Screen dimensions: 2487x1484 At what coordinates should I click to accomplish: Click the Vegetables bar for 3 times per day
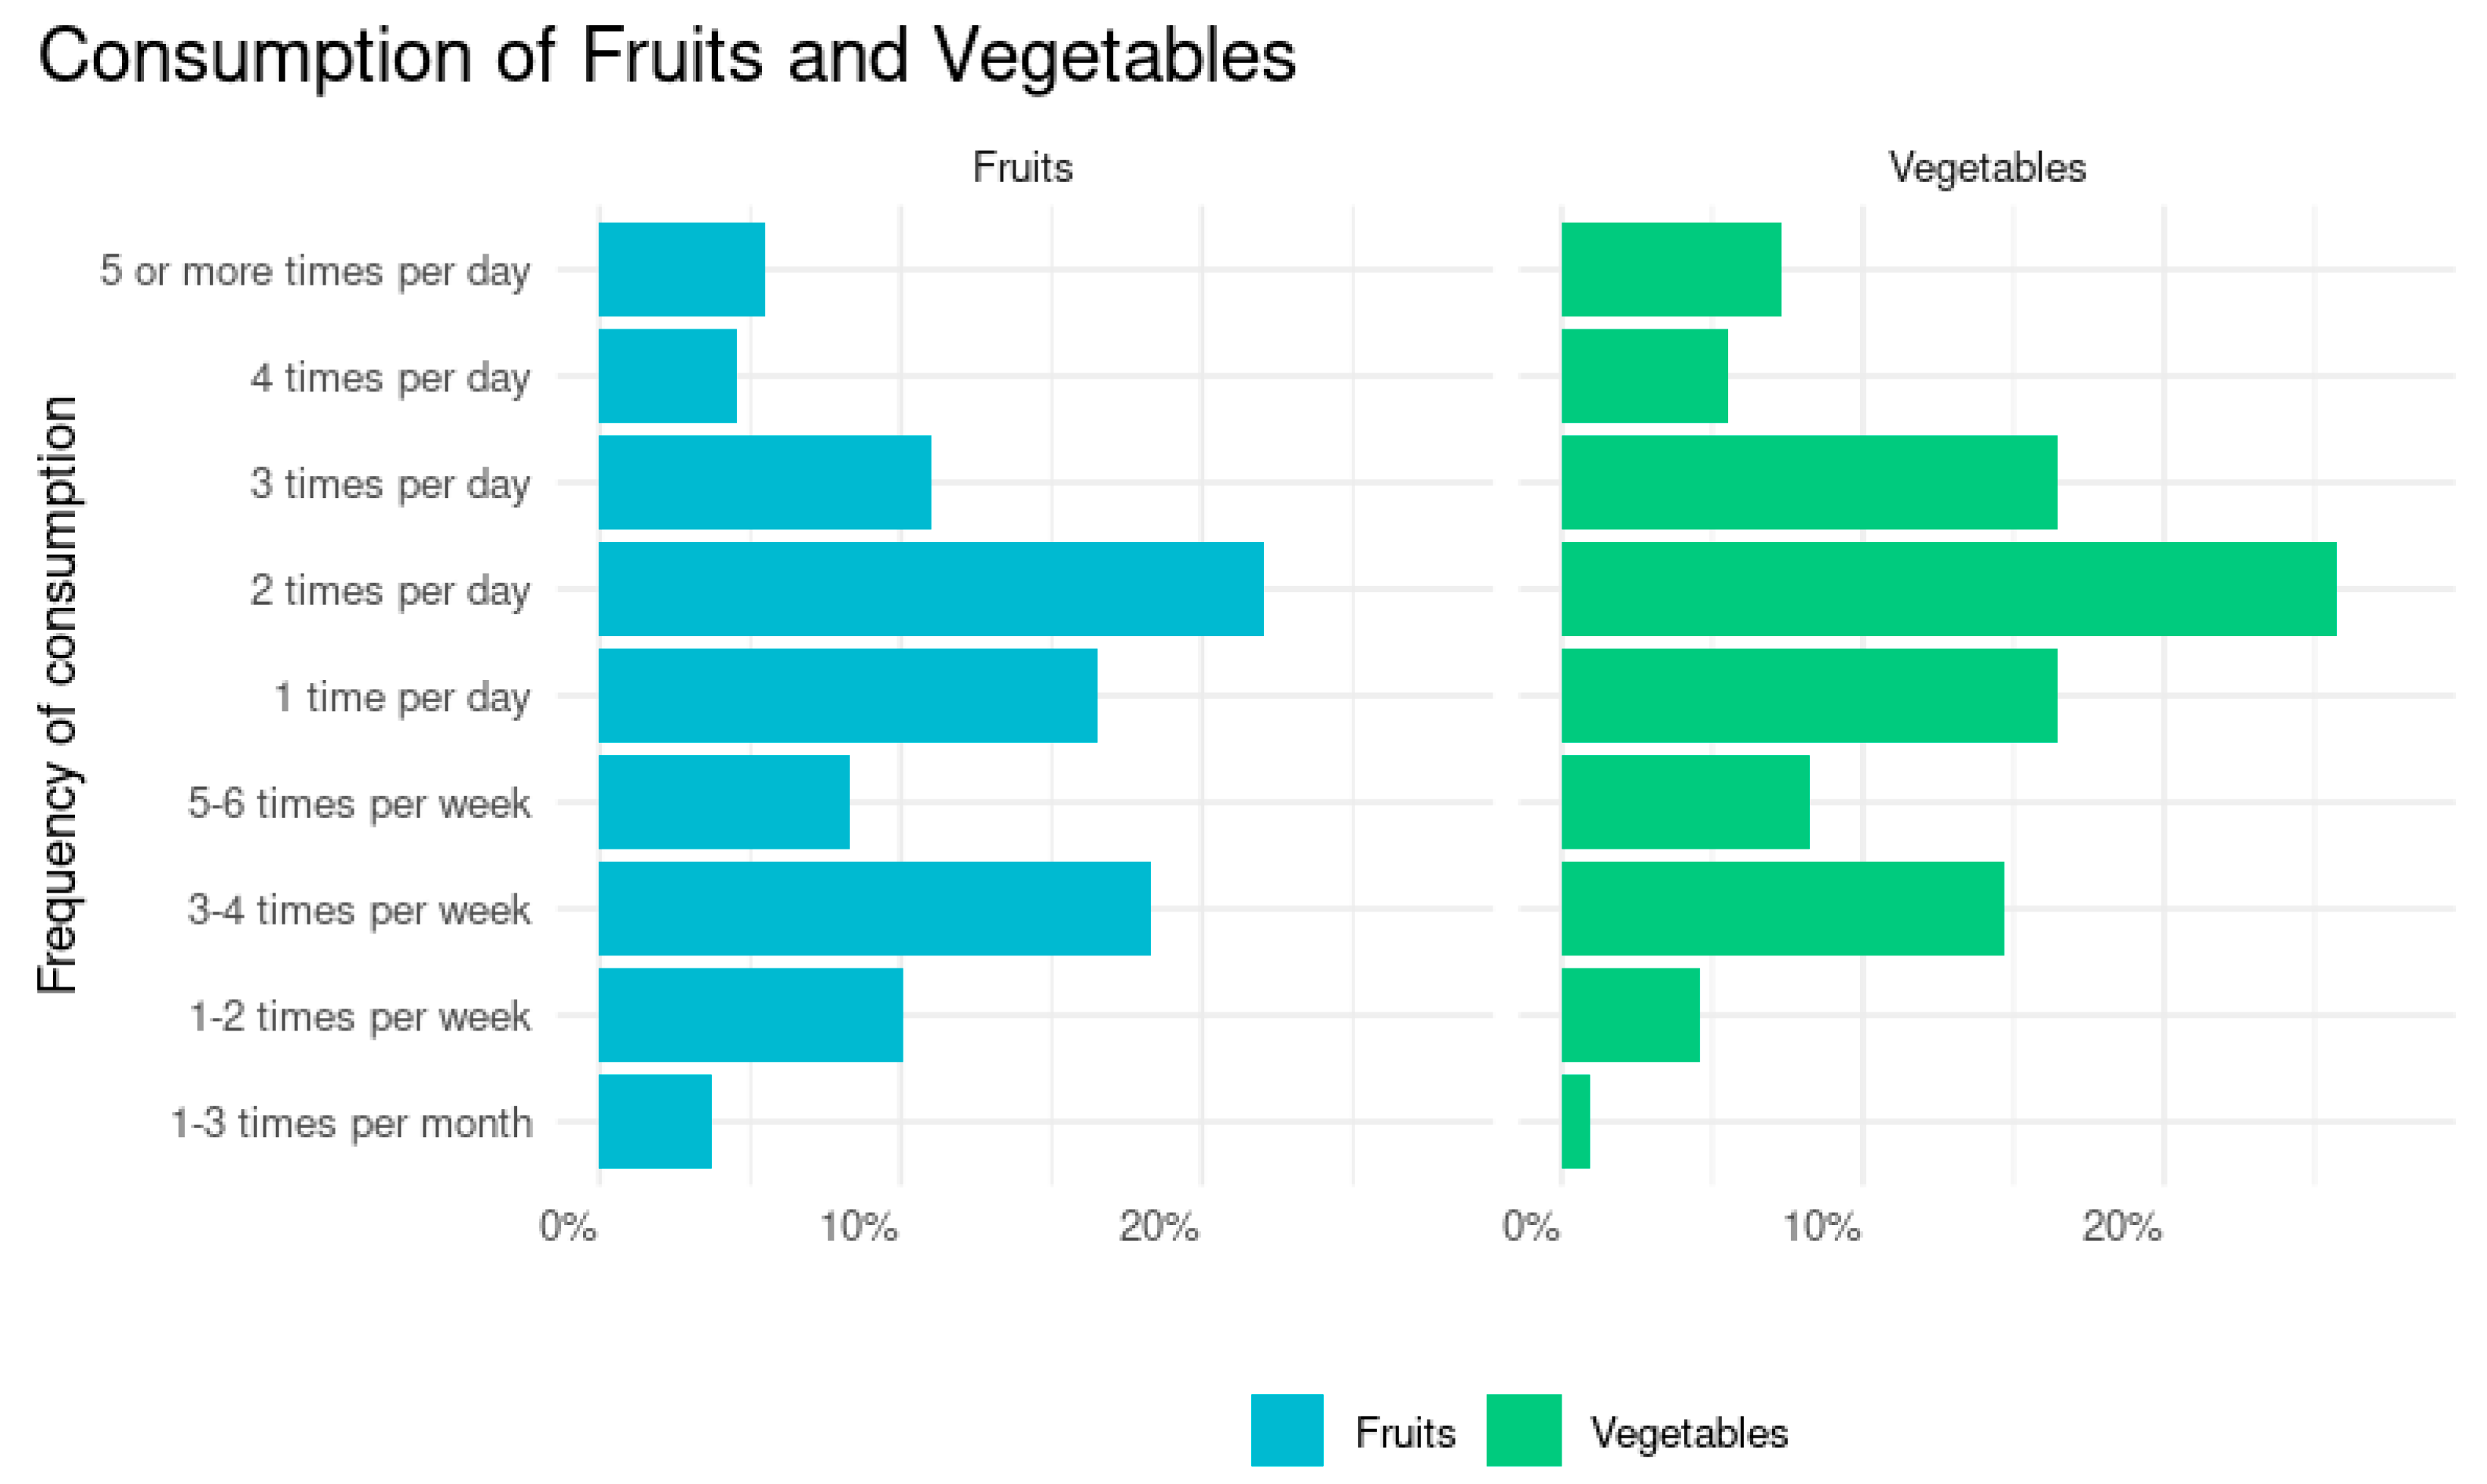[1808, 482]
